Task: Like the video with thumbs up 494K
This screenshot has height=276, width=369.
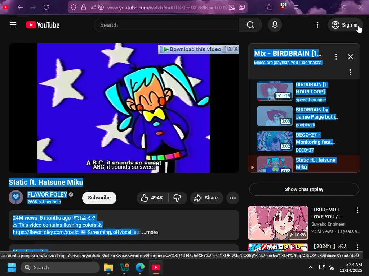Action: (x=152, y=198)
